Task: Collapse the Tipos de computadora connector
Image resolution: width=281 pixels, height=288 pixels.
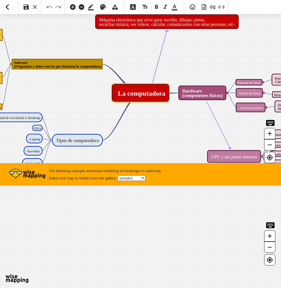Action: click(51, 140)
